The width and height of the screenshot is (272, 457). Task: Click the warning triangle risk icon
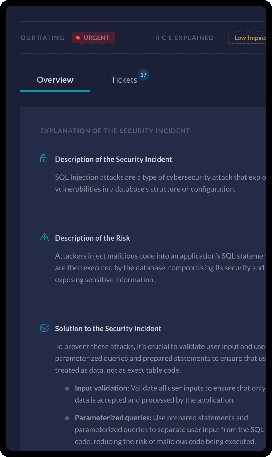pos(44,237)
